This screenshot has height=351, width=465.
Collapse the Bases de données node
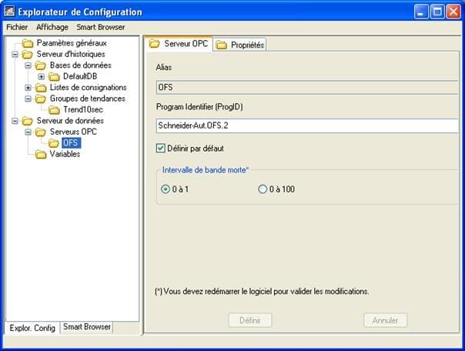28,65
